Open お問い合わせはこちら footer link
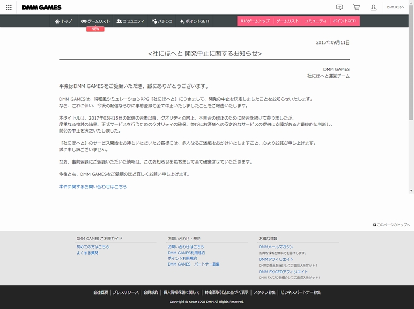The height and width of the screenshot is (309, 414). click(x=186, y=247)
